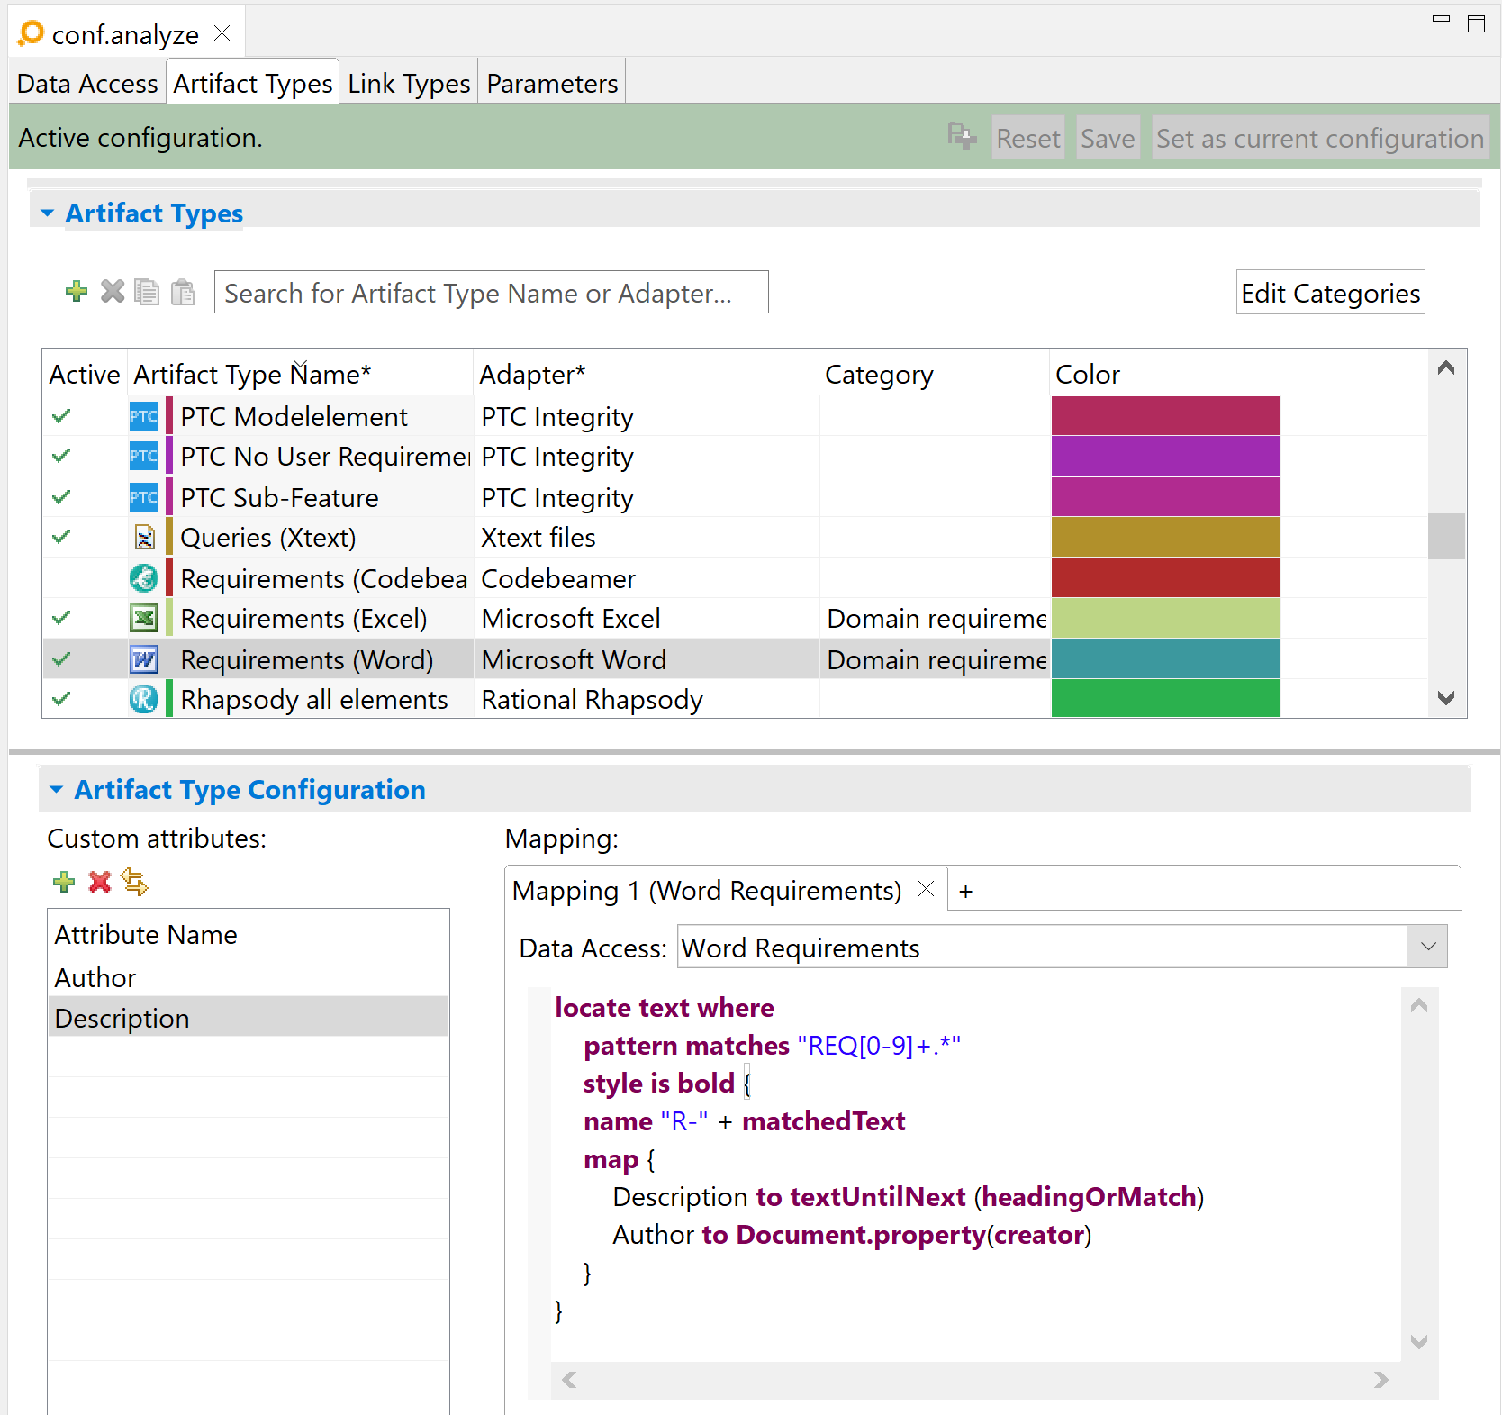Add a new artifact type with green plus

[x=77, y=292]
